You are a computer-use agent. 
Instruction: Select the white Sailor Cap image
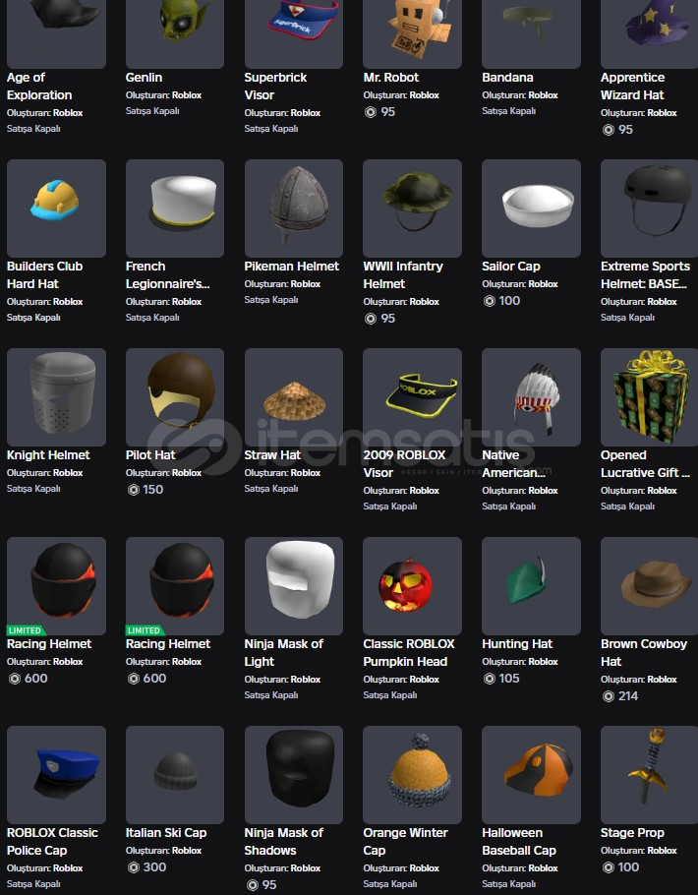pos(531,209)
